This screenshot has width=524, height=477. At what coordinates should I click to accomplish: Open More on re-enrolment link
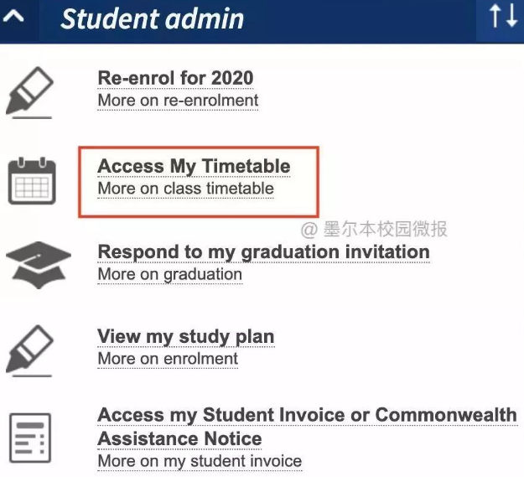click(178, 101)
